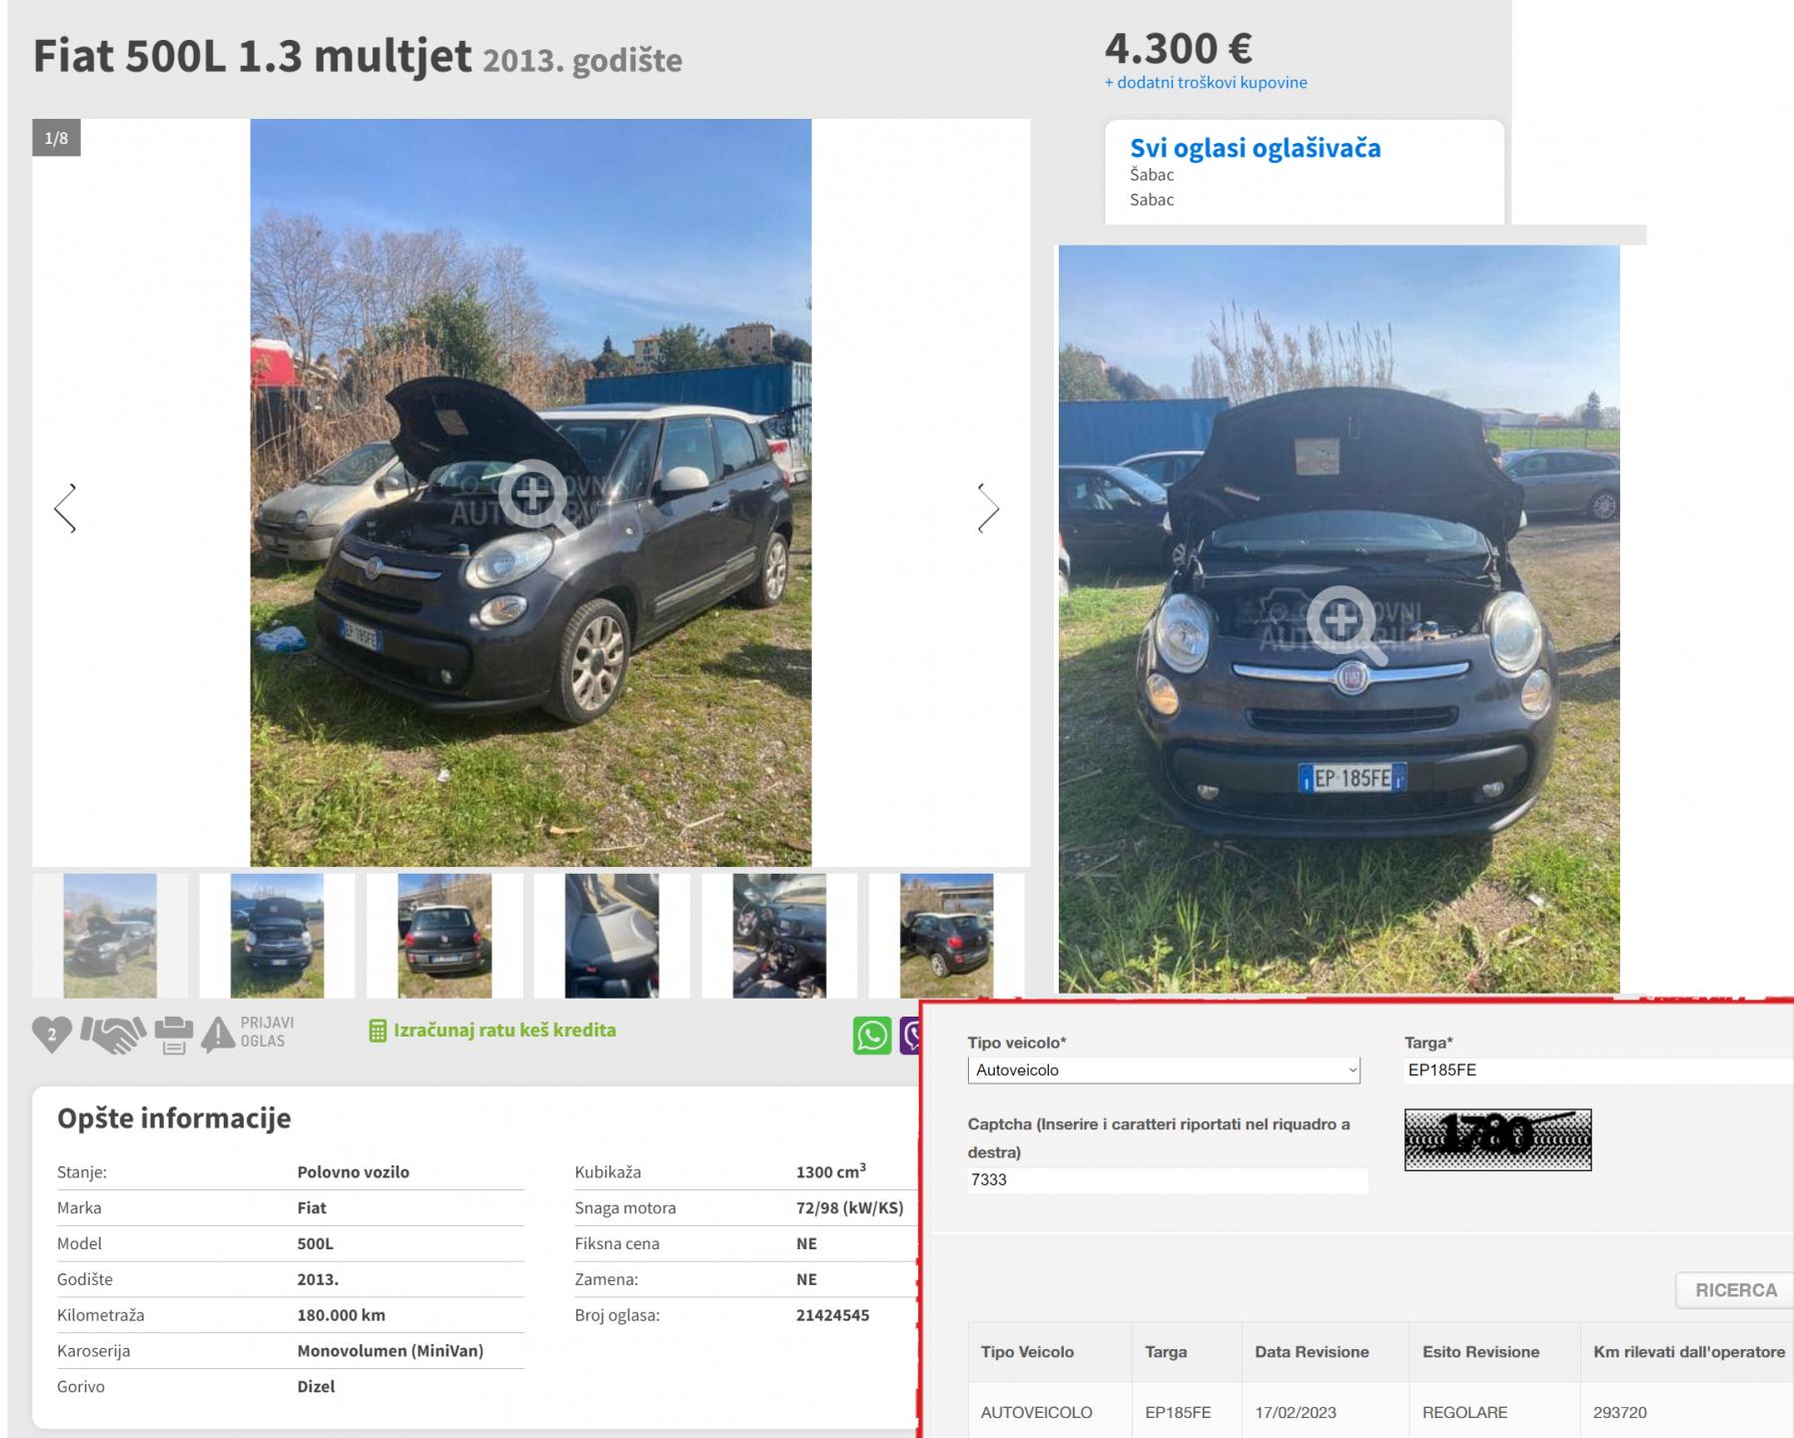Viewport: 1794px width, 1438px height.
Task: Open 'Svi oglasi oglašivača' link
Action: coord(1255,148)
